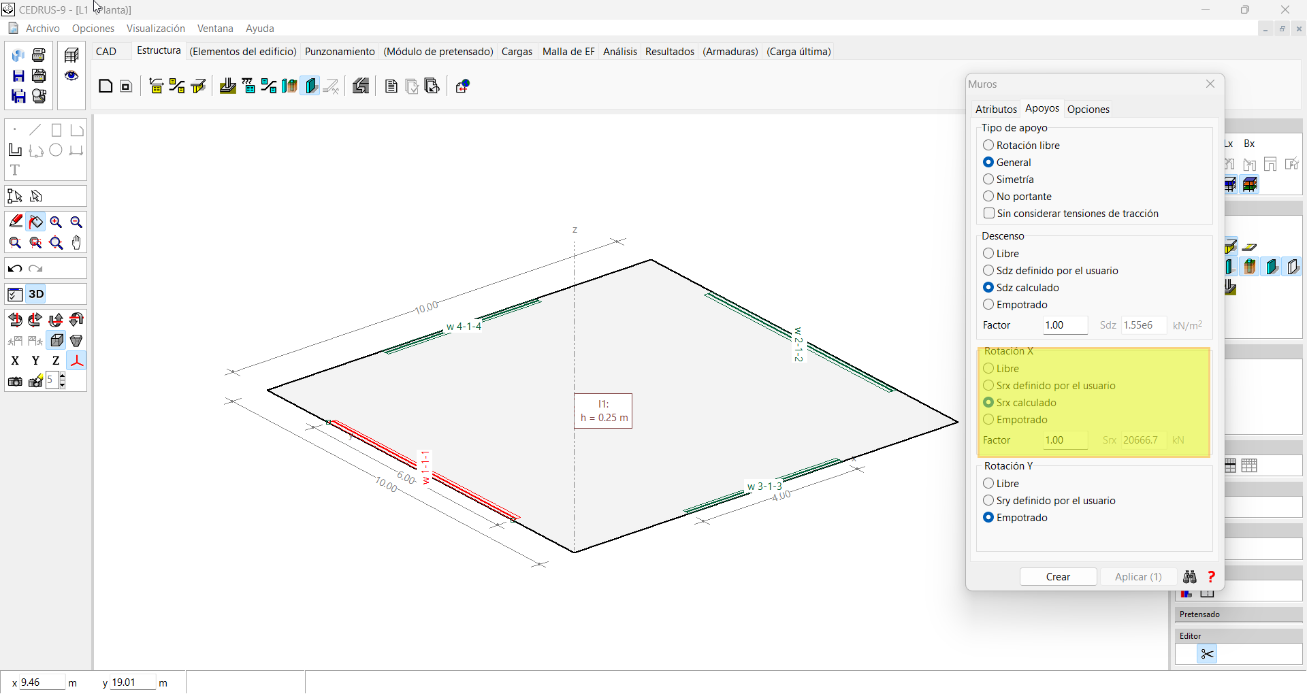Click the binoculars icon in Muros dialog
This screenshot has width=1307, height=694.
pyautogui.click(x=1189, y=577)
